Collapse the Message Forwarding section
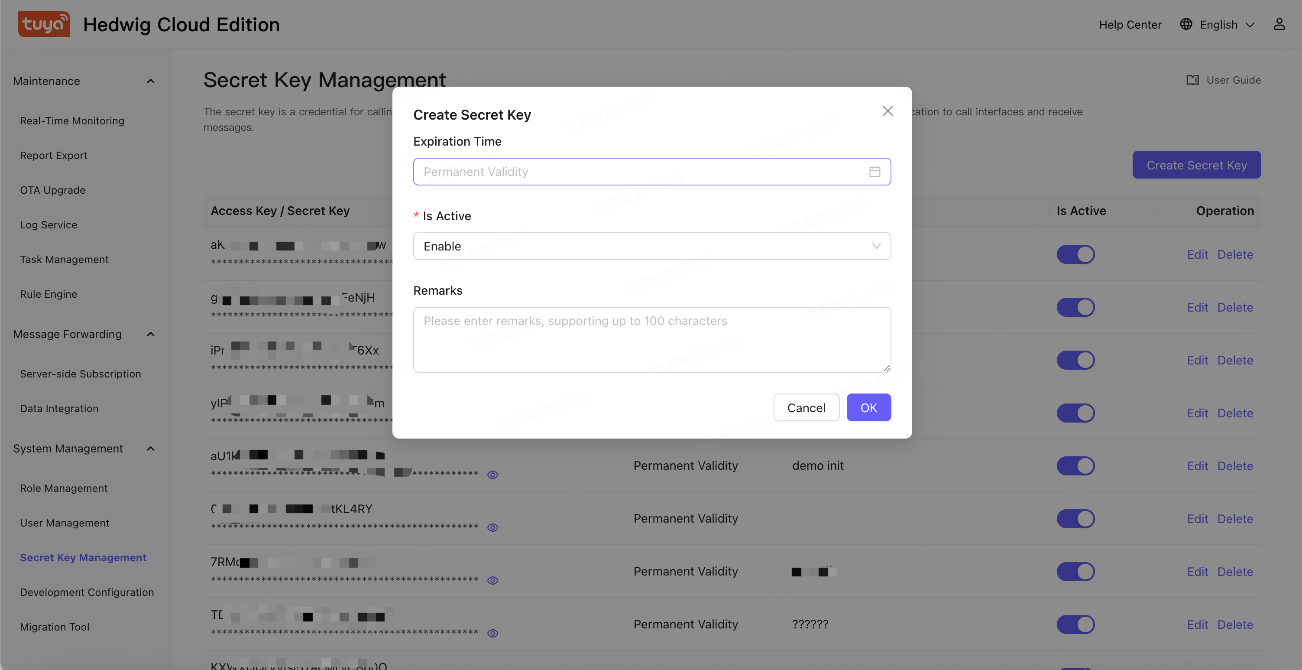Screen dimensions: 1302x670 coord(151,334)
